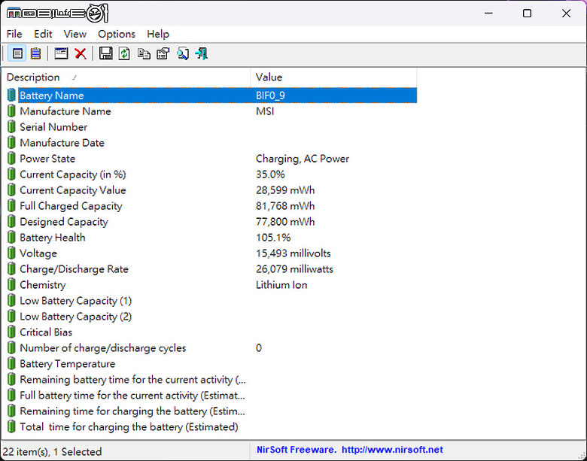Switch to Show Battery Information view icon

(17, 53)
